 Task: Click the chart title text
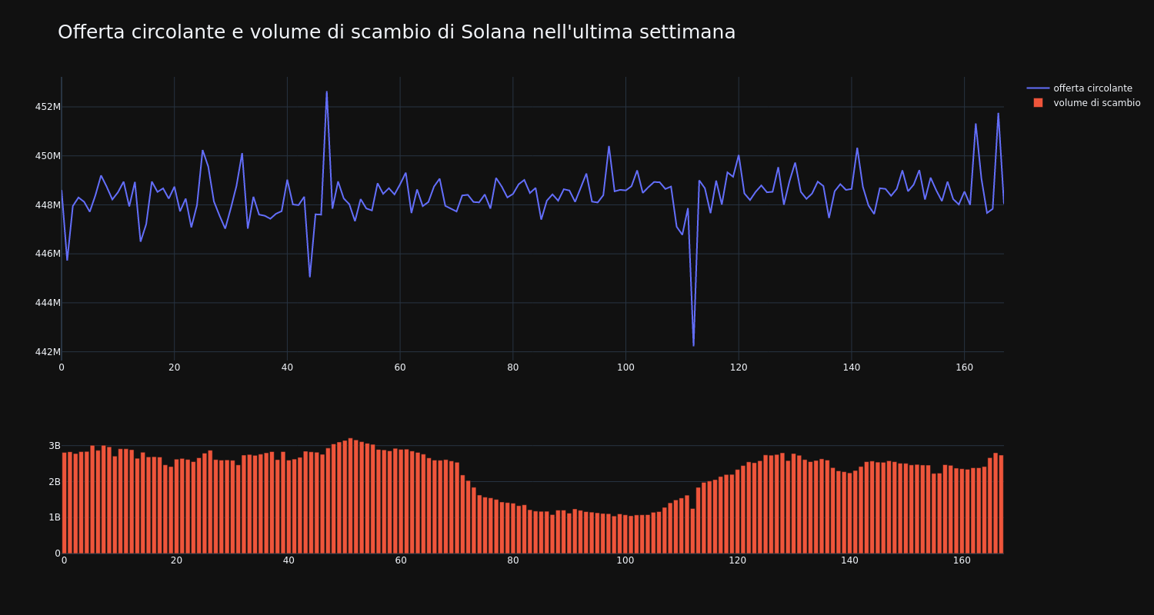coord(396,32)
